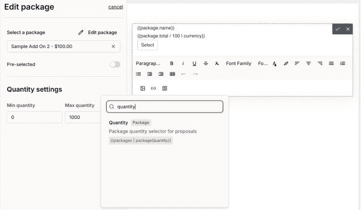The height and width of the screenshot is (210, 361).
Task: Click the quantity search box
Action: (x=165, y=107)
